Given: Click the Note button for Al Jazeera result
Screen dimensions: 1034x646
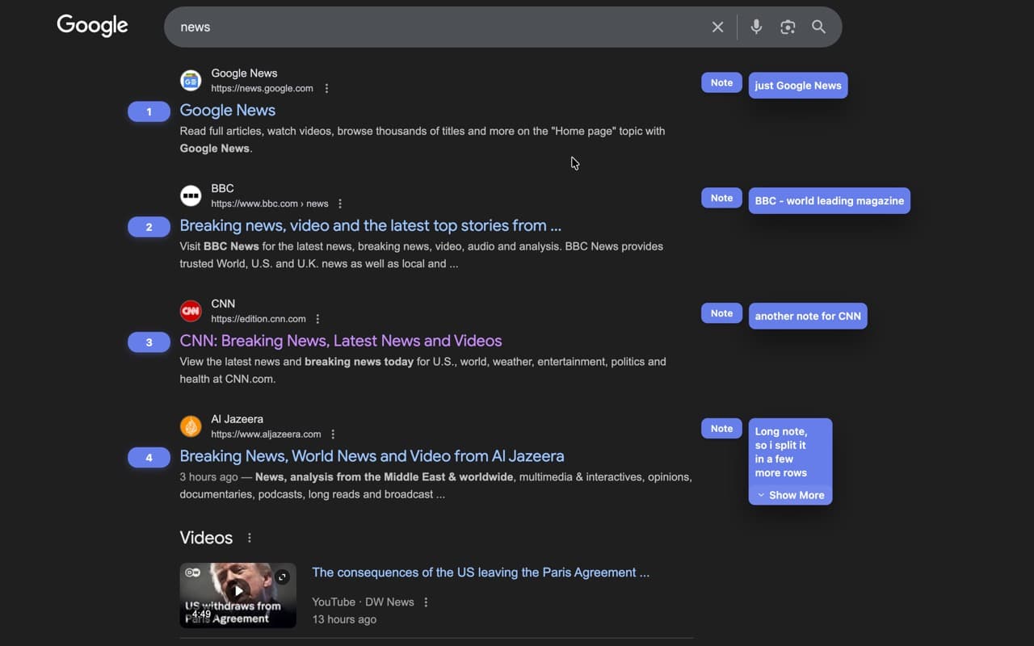Looking at the screenshot, I should [721, 429].
